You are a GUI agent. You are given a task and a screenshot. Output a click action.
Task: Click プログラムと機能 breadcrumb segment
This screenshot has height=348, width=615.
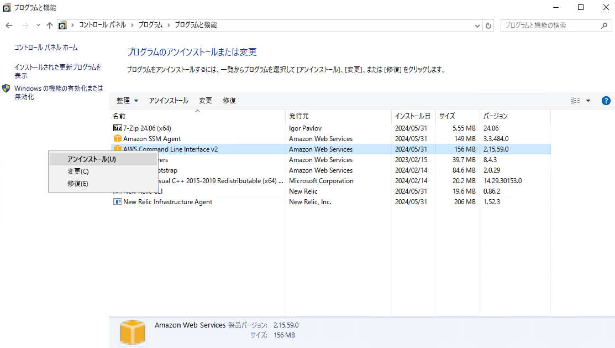[196, 25]
